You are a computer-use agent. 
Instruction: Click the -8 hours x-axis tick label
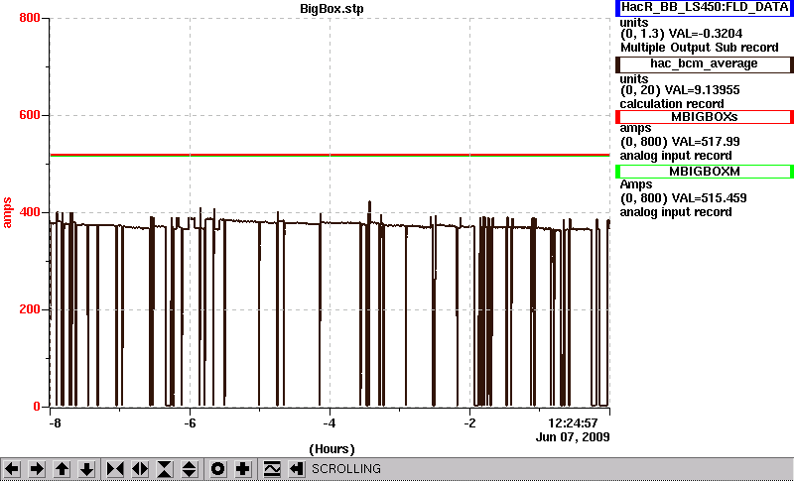(x=55, y=423)
